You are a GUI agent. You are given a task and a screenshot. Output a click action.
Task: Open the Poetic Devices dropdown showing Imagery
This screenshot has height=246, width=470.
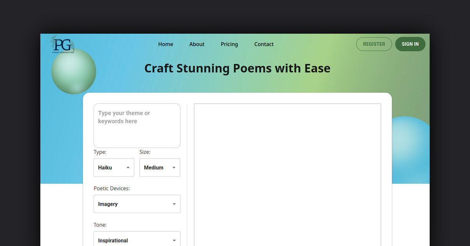tap(137, 204)
